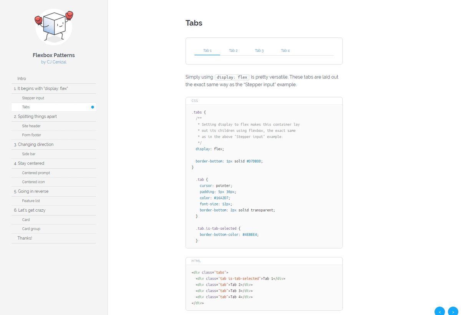
Task: Switch to Tab 3 in the demo
Action: tap(259, 51)
